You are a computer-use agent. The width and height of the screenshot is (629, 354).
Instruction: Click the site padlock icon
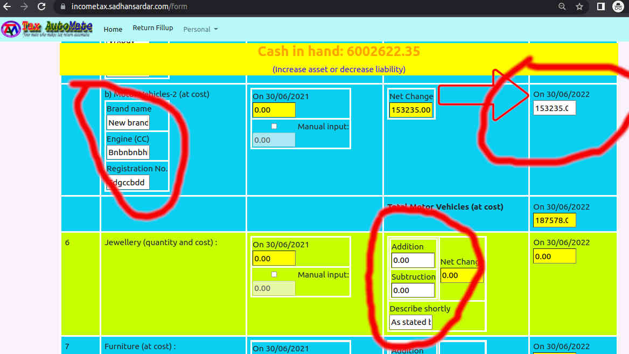[63, 6]
